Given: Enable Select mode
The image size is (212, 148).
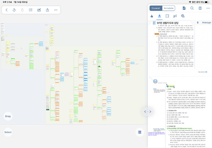Looking at the screenshot, I should coord(8,132).
